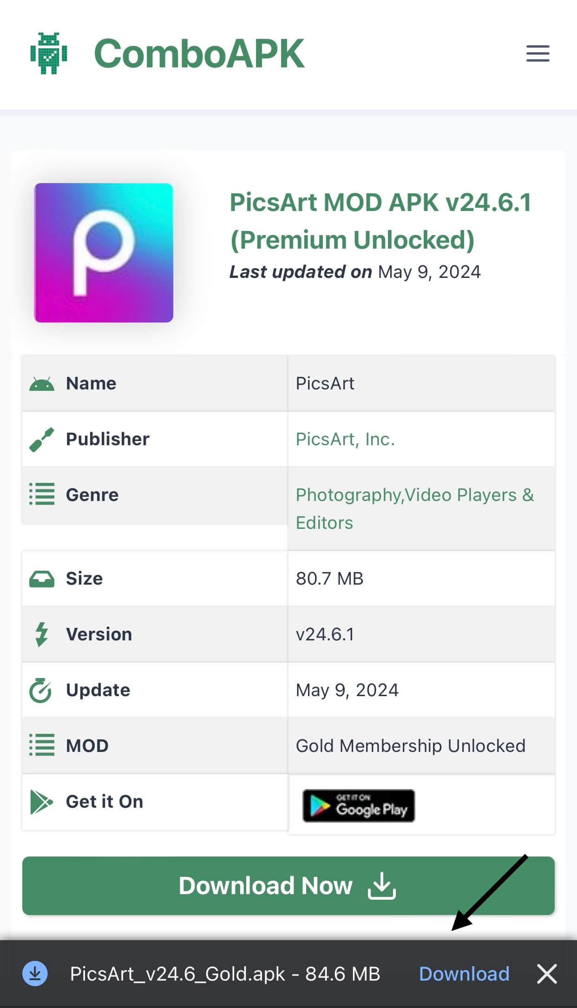577x1008 pixels.
Task: Open the hamburger navigation menu
Action: [x=537, y=54]
